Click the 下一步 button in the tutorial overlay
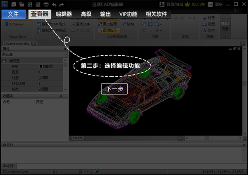 click(x=114, y=89)
